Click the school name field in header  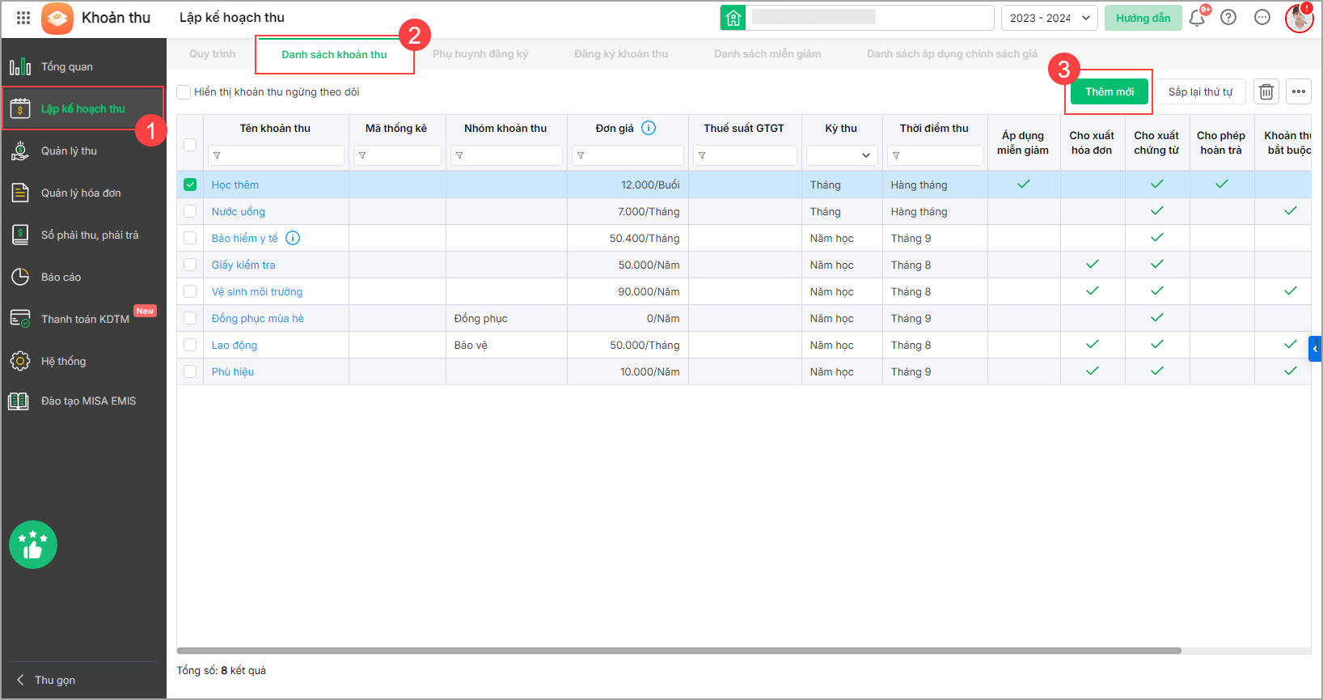(x=870, y=18)
